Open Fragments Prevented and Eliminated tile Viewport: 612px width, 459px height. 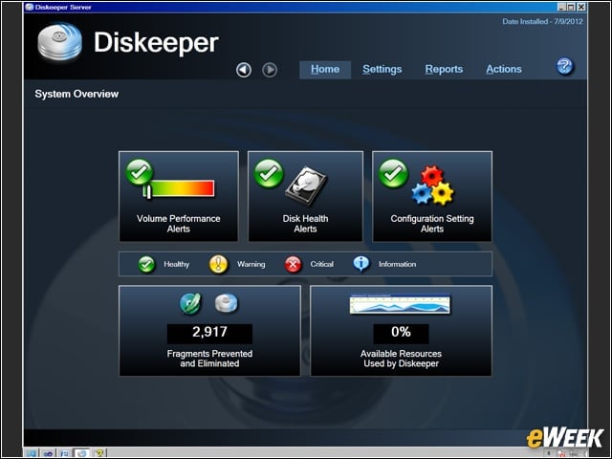[209, 331]
